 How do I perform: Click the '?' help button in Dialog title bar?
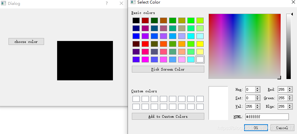pos(107,3)
